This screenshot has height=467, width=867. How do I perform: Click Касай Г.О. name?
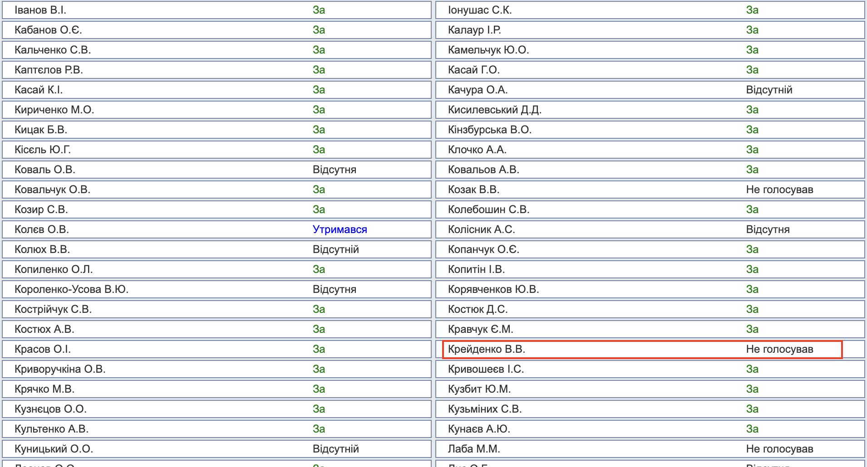(474, 70)
